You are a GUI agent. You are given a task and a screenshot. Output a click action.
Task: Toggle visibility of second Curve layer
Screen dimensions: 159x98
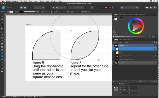tap(155, 52)
